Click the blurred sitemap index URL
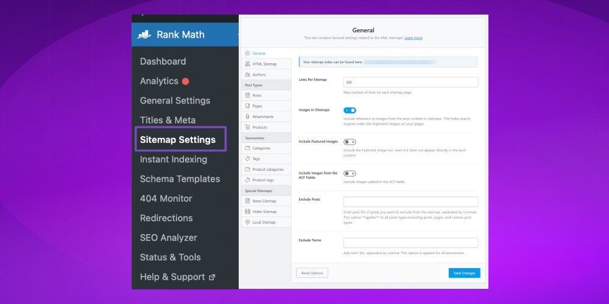 (399, 62)
